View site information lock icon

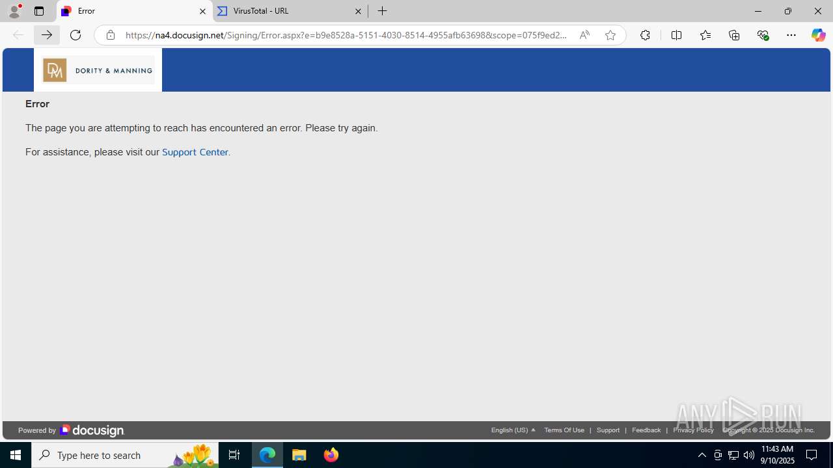tap(111, 35)
